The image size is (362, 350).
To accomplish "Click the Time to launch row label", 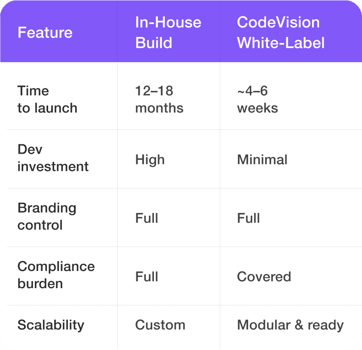I will coord(47,99).
